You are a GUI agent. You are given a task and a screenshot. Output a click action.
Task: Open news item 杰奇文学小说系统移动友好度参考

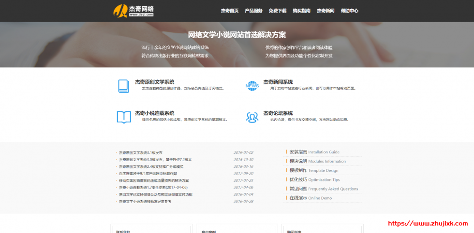(x=145, y=201)
